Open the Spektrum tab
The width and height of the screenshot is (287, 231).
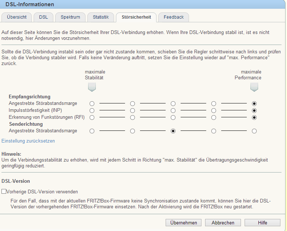[70, 17]
